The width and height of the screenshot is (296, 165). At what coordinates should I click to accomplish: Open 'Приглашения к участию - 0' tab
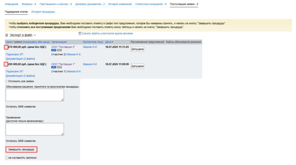tap(56, 4)
